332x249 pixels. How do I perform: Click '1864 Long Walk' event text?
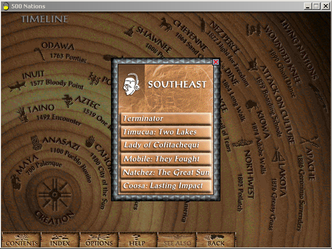coord(233,100)
